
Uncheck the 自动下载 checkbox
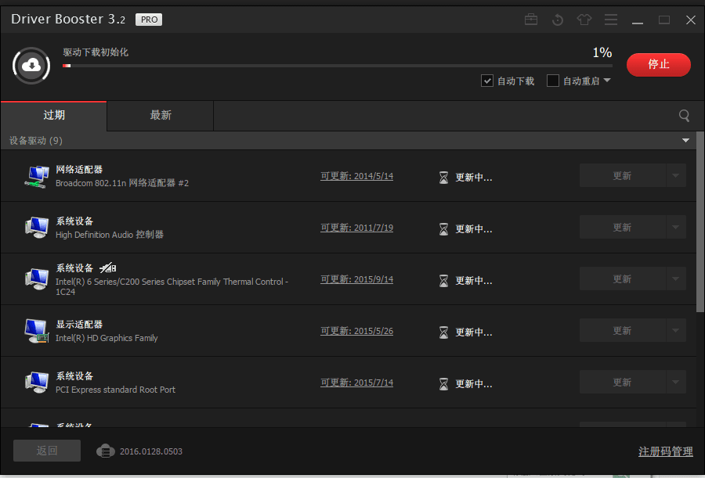[487, 81]
